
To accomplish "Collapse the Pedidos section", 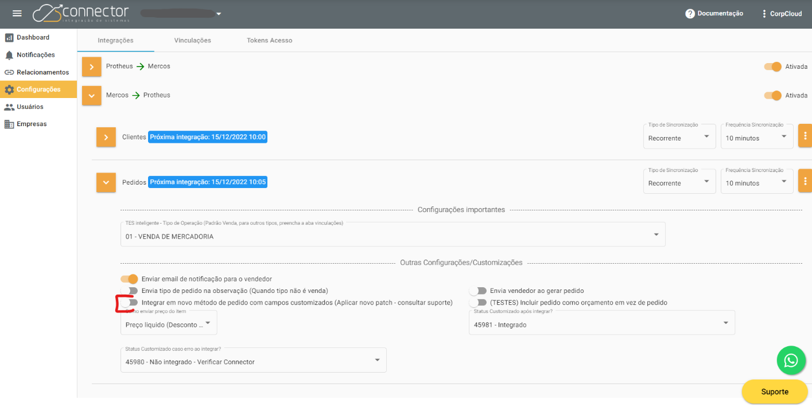I will [x=106, y=182].
